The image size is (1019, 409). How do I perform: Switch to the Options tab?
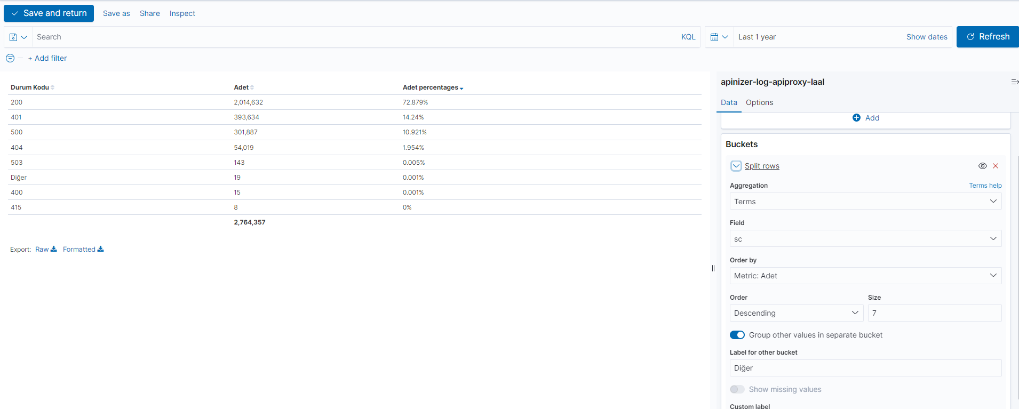[759, 102]
